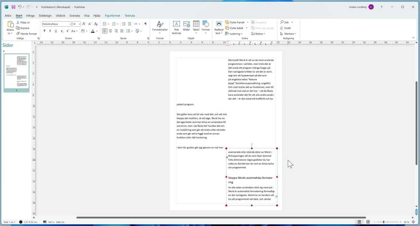This screenshot has height=226, width=420.
Task: Open the Bilder insert tool
Action: pyautogui.click(x=186, y=26)
